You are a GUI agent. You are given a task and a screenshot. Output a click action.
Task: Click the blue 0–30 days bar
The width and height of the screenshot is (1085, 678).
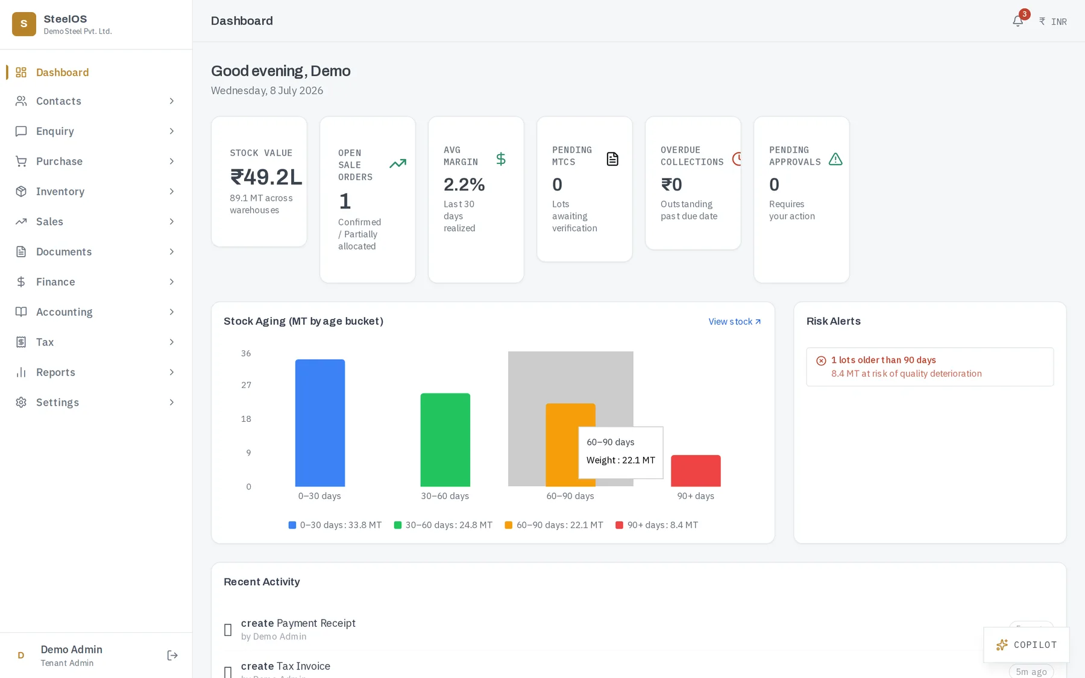click(320, 423)
